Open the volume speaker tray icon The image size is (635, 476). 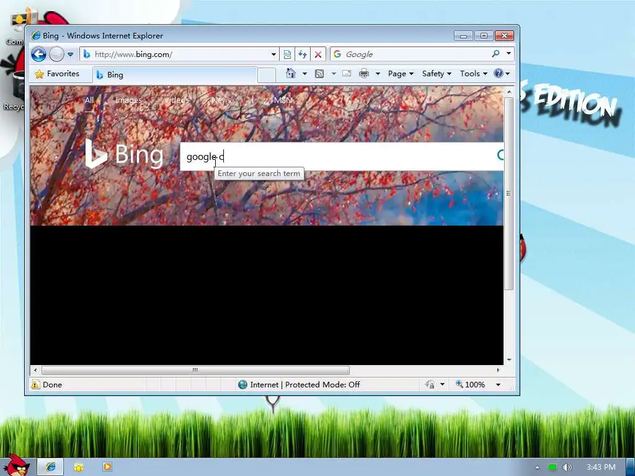pyautogui.click(x=567, y=467)
